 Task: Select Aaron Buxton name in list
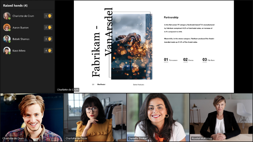pos(21,28)
